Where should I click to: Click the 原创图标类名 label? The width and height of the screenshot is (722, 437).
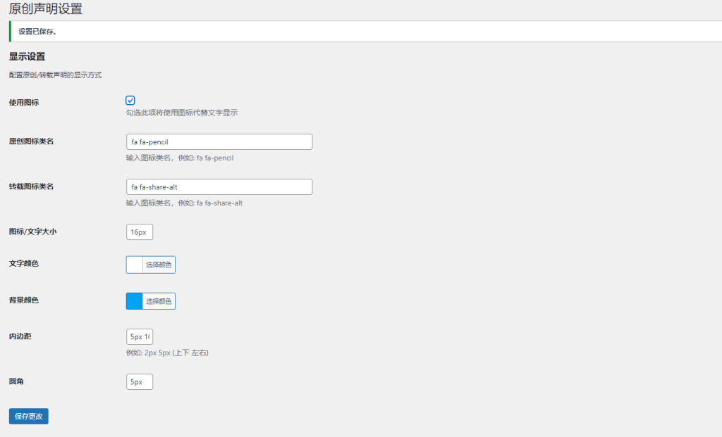pos(31,141)
